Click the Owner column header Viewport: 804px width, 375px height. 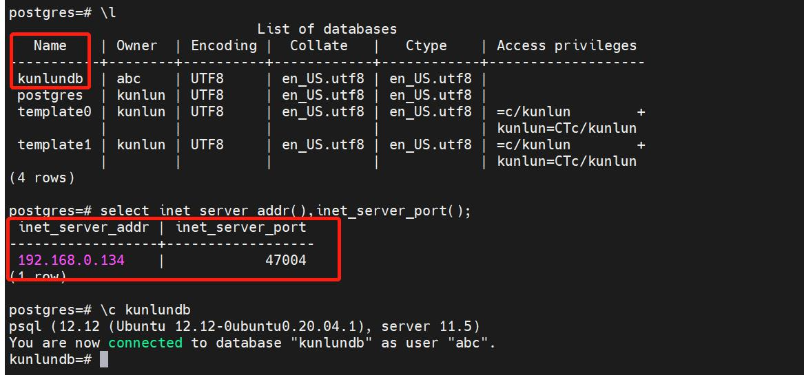[136, 46]
